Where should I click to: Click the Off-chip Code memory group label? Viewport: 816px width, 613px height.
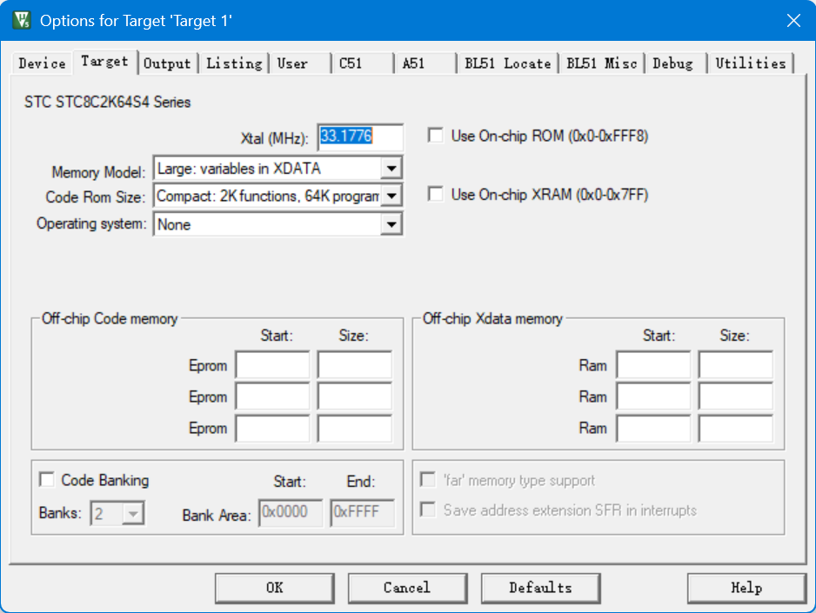coord(110,318)
